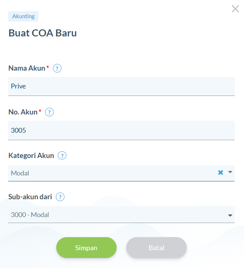Image resolution: width=244 pixels, height=268 pixels.
Task: Cancel the form with the Batal button
Action: [x=156, y=248]
